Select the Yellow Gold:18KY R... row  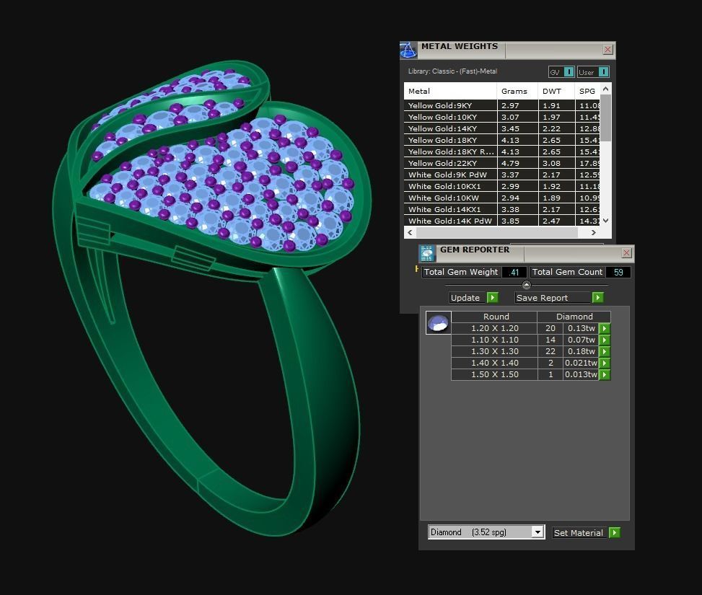502,151
